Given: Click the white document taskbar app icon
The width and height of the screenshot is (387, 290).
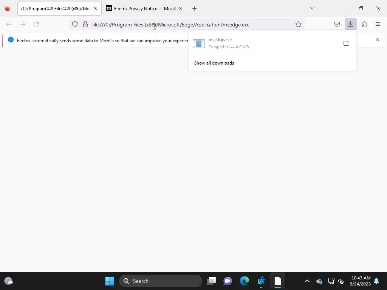Looking at the screenshot, I should (x=278, y=281).
